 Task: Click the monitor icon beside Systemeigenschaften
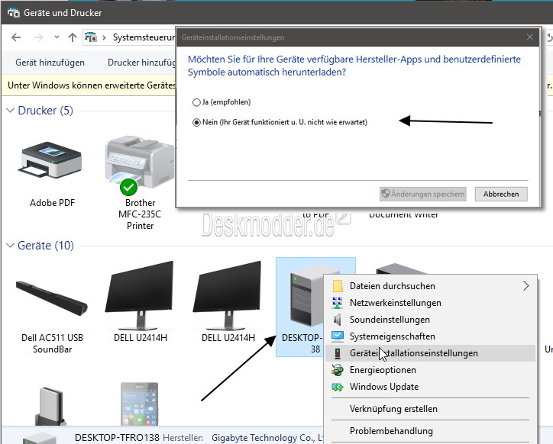(x=338, y=336)
